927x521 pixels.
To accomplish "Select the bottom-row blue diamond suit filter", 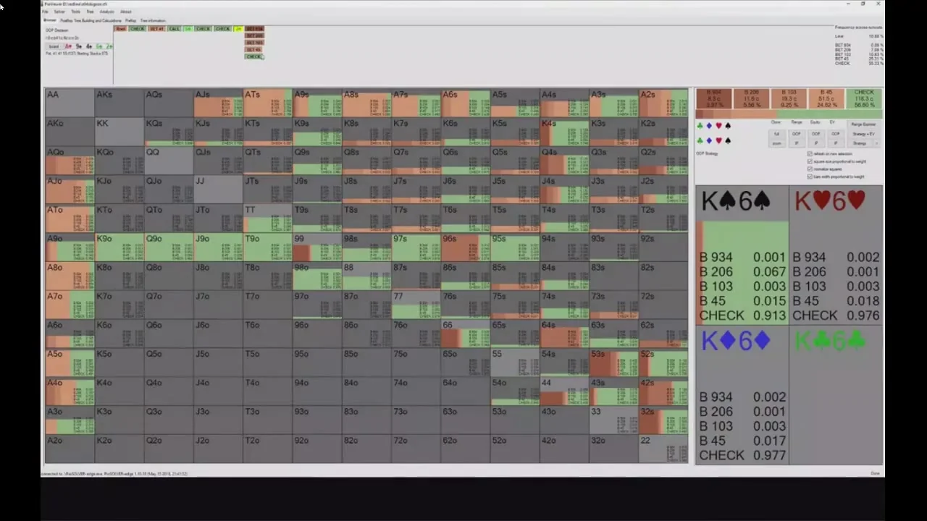I will pyautogui.click(x=709, y=140).
